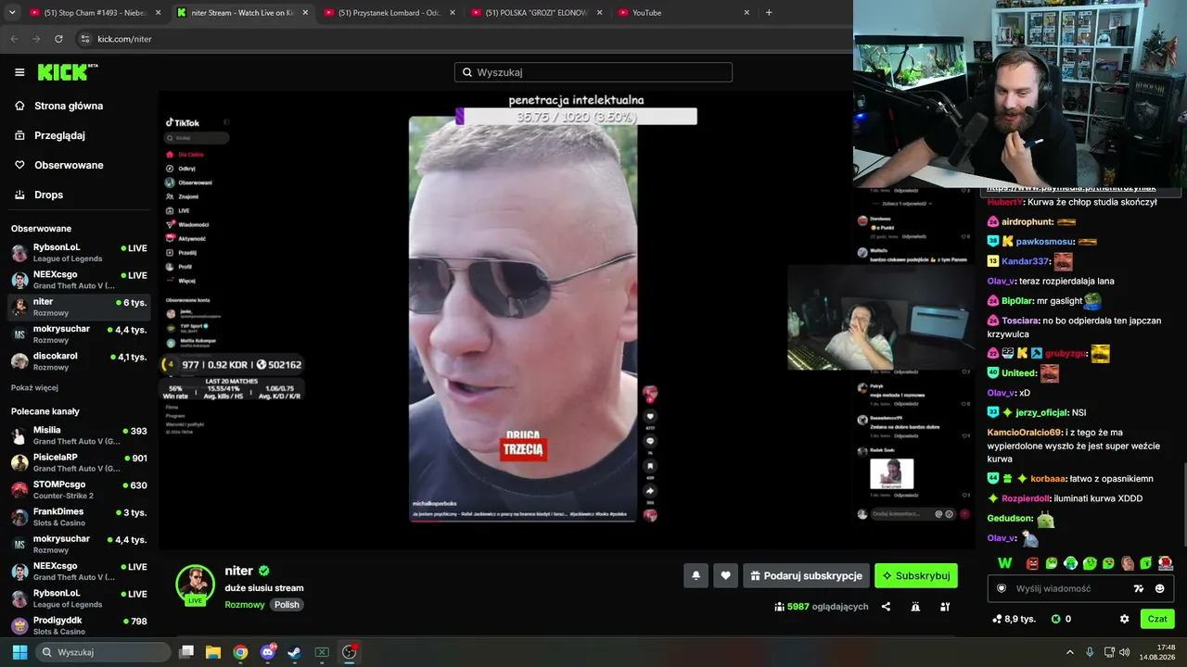Close the YouTube browser tab
Image resolution: width=1187 pixels, height=667 pixels.
(747, 13)
